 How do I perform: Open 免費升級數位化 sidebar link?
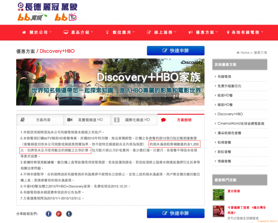click(x=229, y=86)
